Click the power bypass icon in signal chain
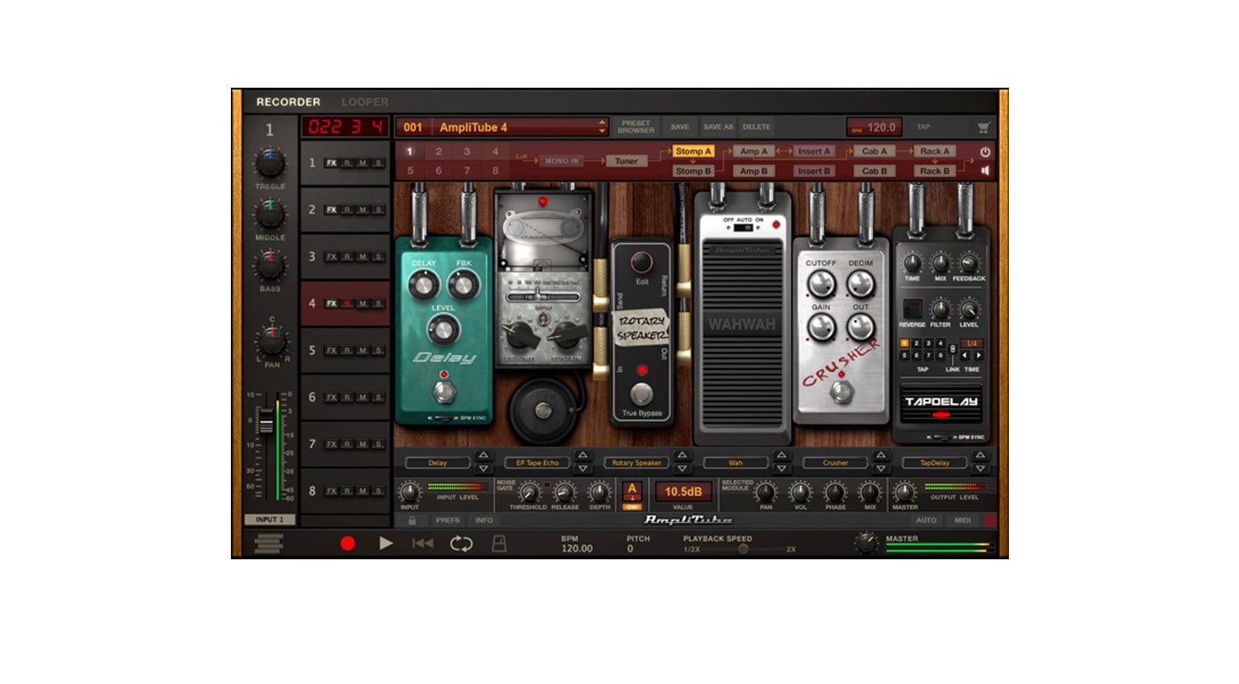This screenshot has height=684, width=1239. click(x=985, y=151)
